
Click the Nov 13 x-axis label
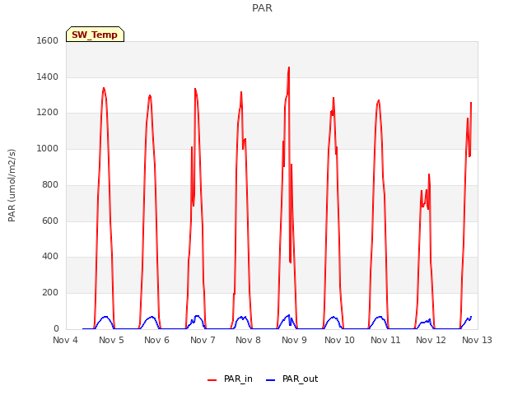[x=477, y=340]
